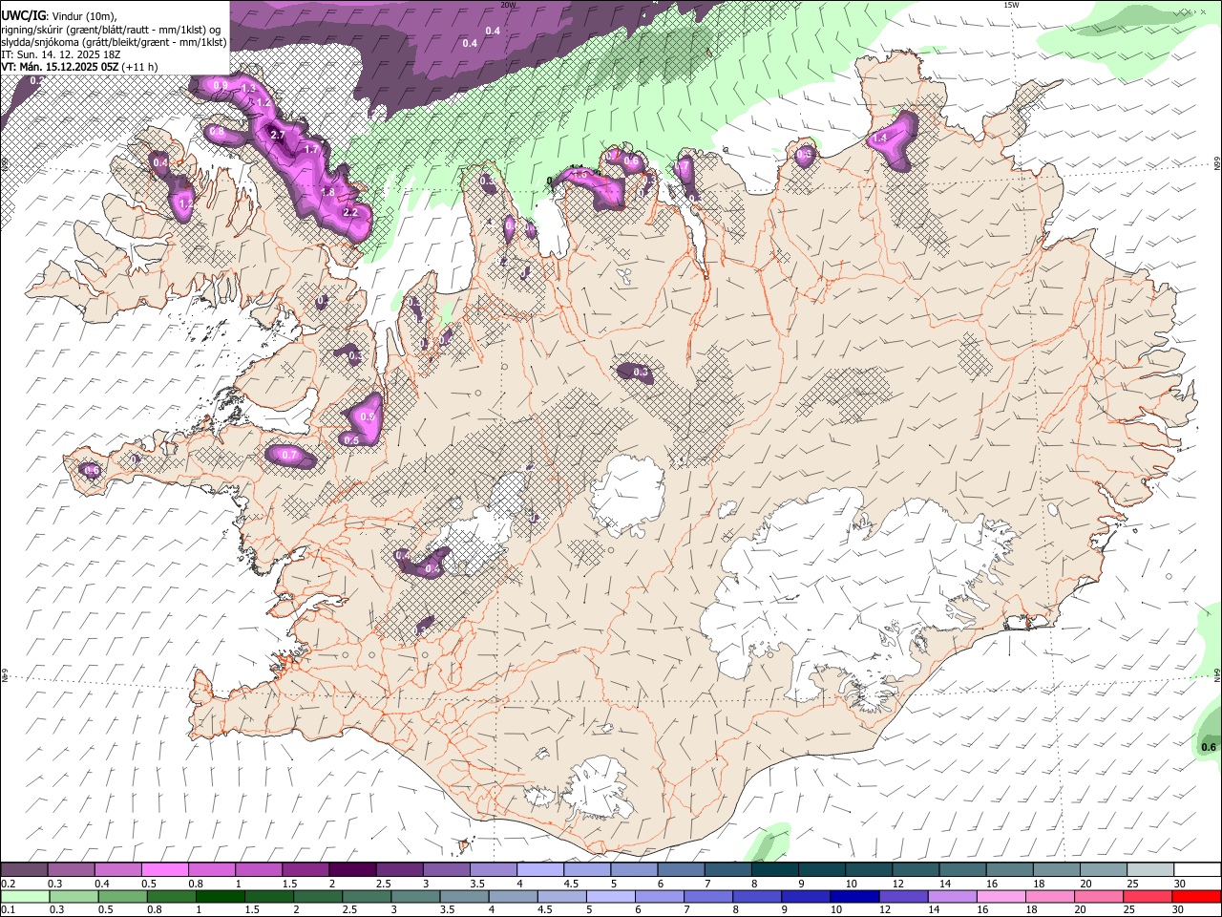Click the rain scale swatch between 20 and 25
Viewport: 1222px width, 917px height.
[1099, 897]
